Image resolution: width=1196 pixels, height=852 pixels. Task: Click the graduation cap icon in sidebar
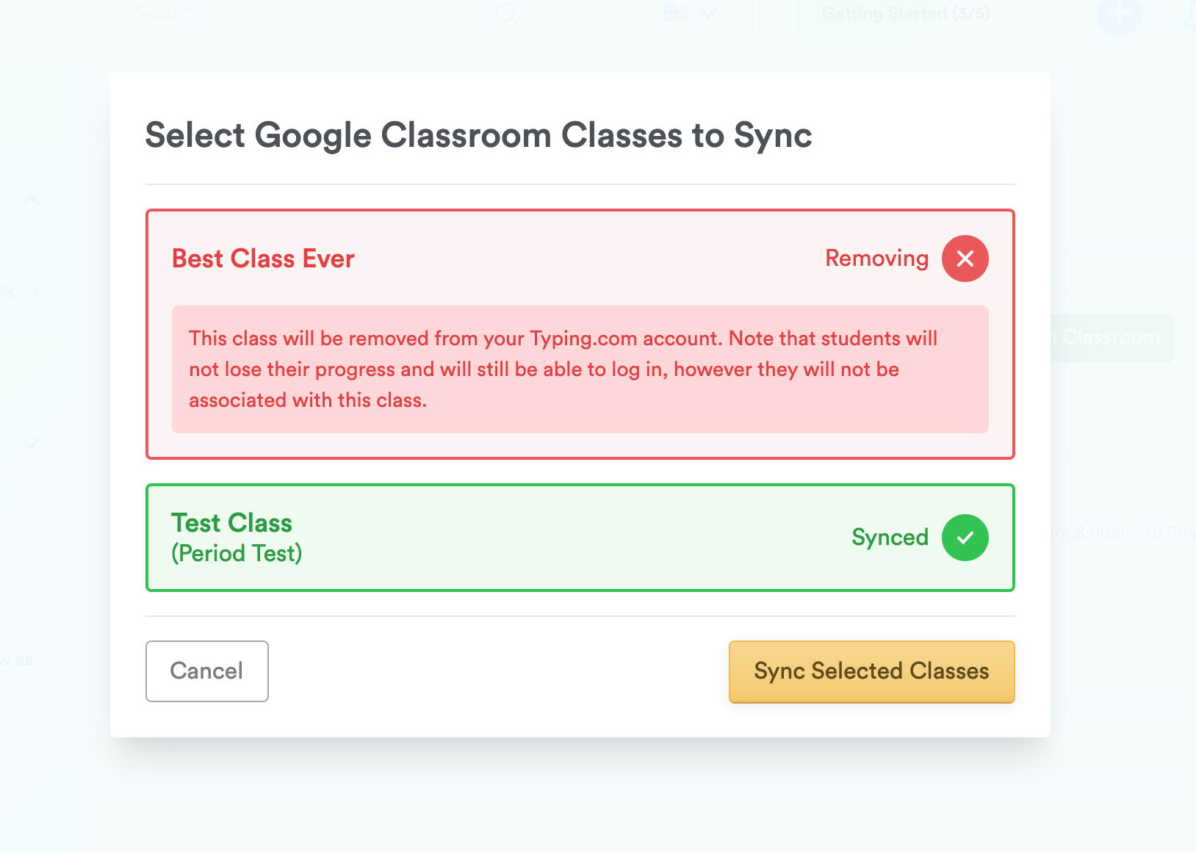click(x=9, y=293)
